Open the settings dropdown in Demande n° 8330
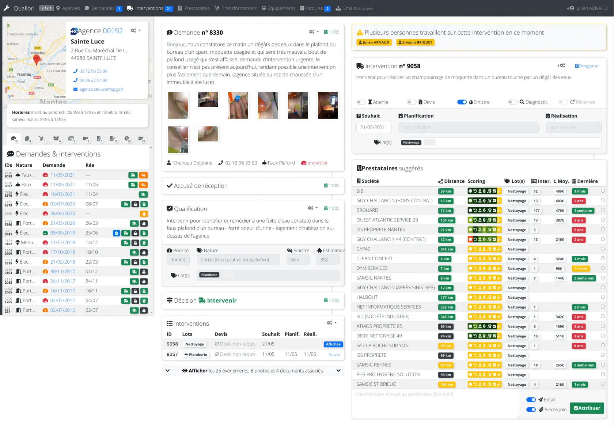614x427 pixels. (x=314, y=32)
